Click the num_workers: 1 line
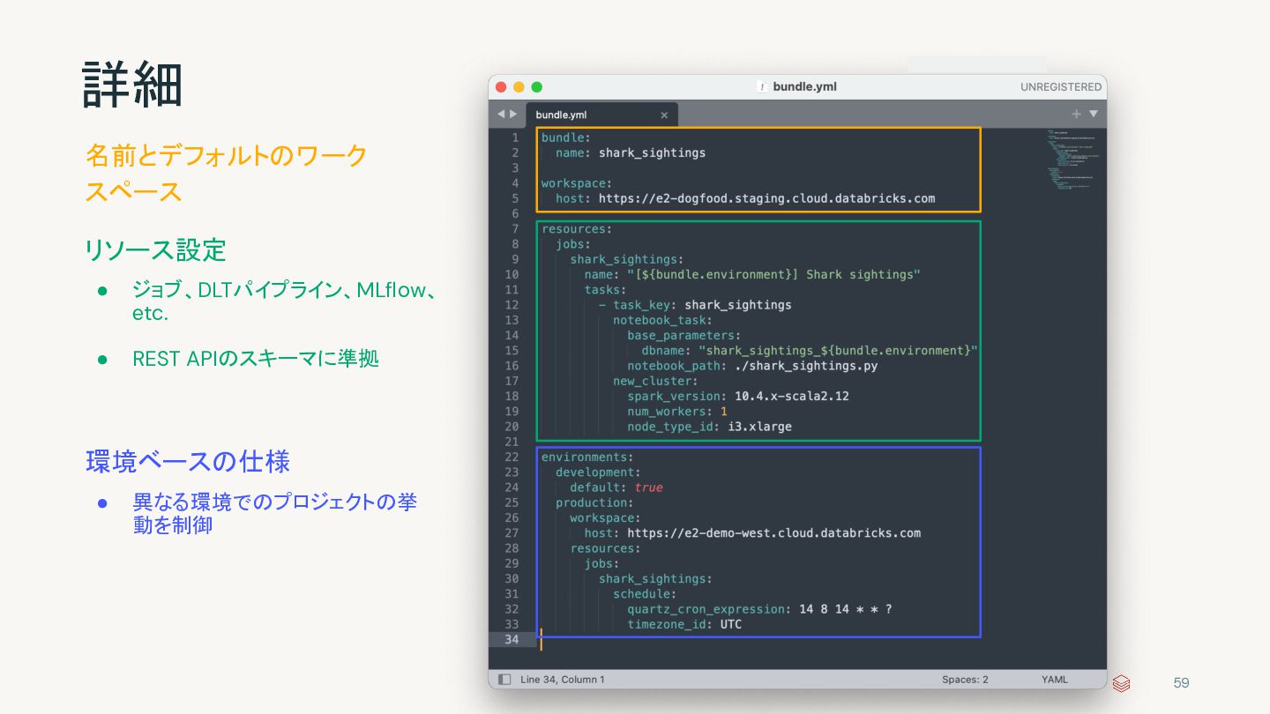Image resolution: width=1270 pixels, height=714 pixels. click(x=677, y=412)
